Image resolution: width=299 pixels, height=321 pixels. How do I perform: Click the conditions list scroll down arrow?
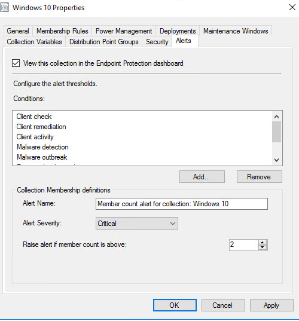tap(276, 160)
